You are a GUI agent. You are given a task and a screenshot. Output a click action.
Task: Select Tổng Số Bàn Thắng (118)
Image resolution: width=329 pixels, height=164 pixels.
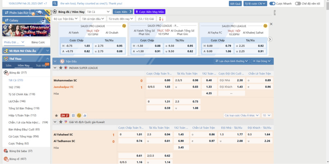(x=24, y=108)
